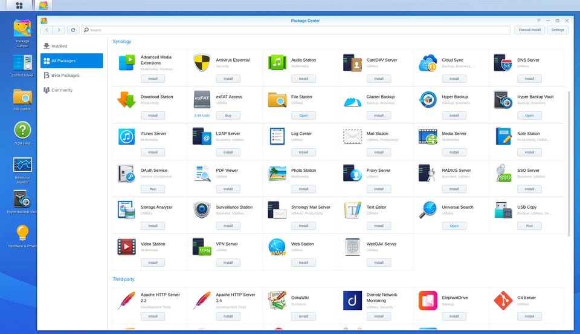Screen dimensions: 580x334
Task: Open the Main Menu in the taskbar
Action: (x=19, y=5)
